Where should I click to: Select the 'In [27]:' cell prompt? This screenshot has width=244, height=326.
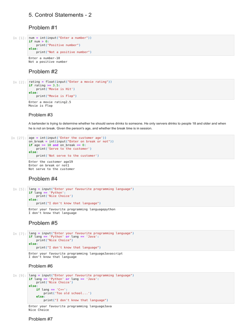click(19, 138)
